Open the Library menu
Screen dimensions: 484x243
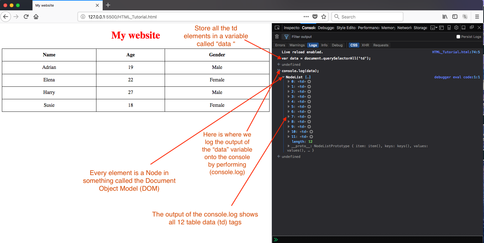coord(445,17)
